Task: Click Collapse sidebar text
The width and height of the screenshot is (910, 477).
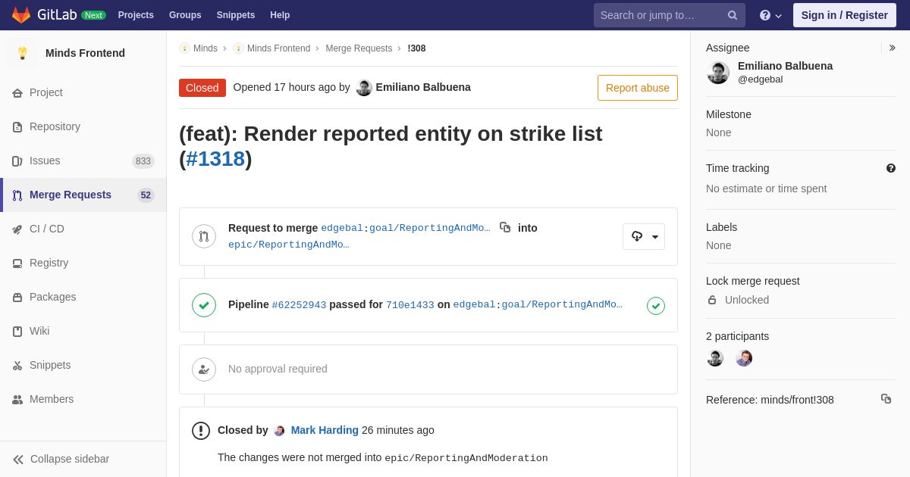Action: (x=70, y=459)
